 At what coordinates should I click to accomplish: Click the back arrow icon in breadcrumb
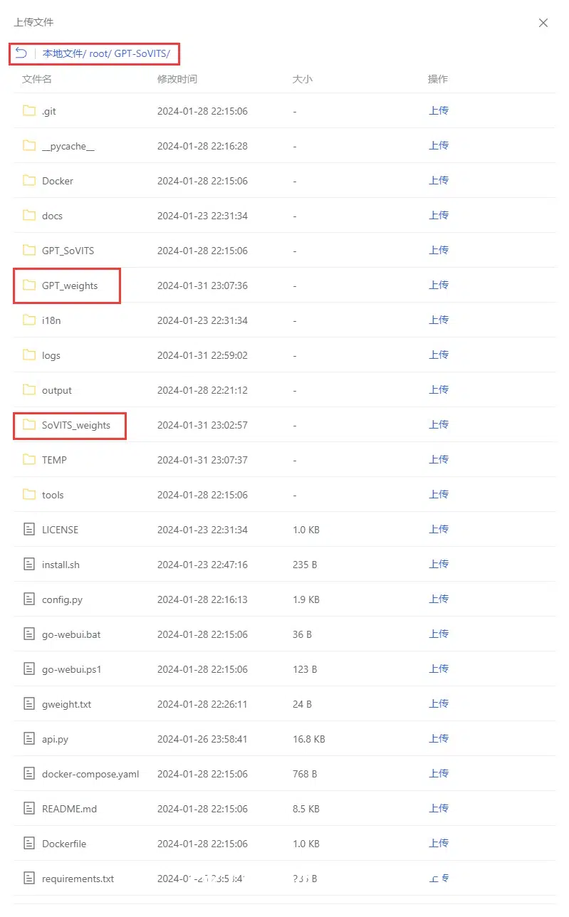pyautogui.click(x=21, y=53)
